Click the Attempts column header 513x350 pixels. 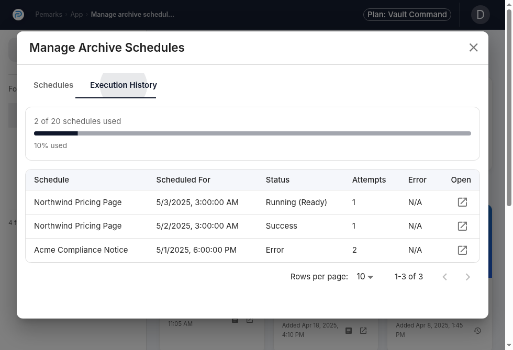369,180
